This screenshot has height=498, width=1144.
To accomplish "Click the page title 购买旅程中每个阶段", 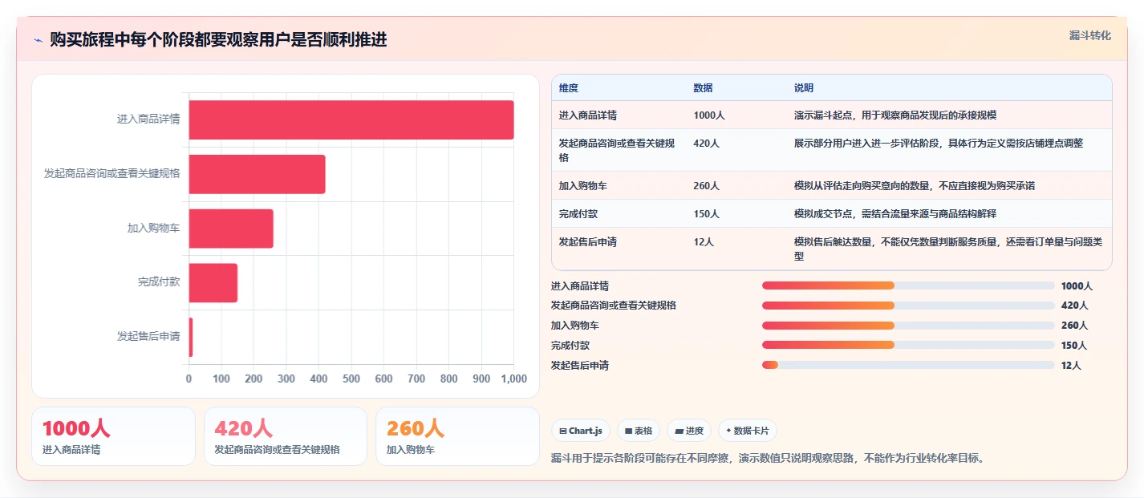I will pos(218,40).
